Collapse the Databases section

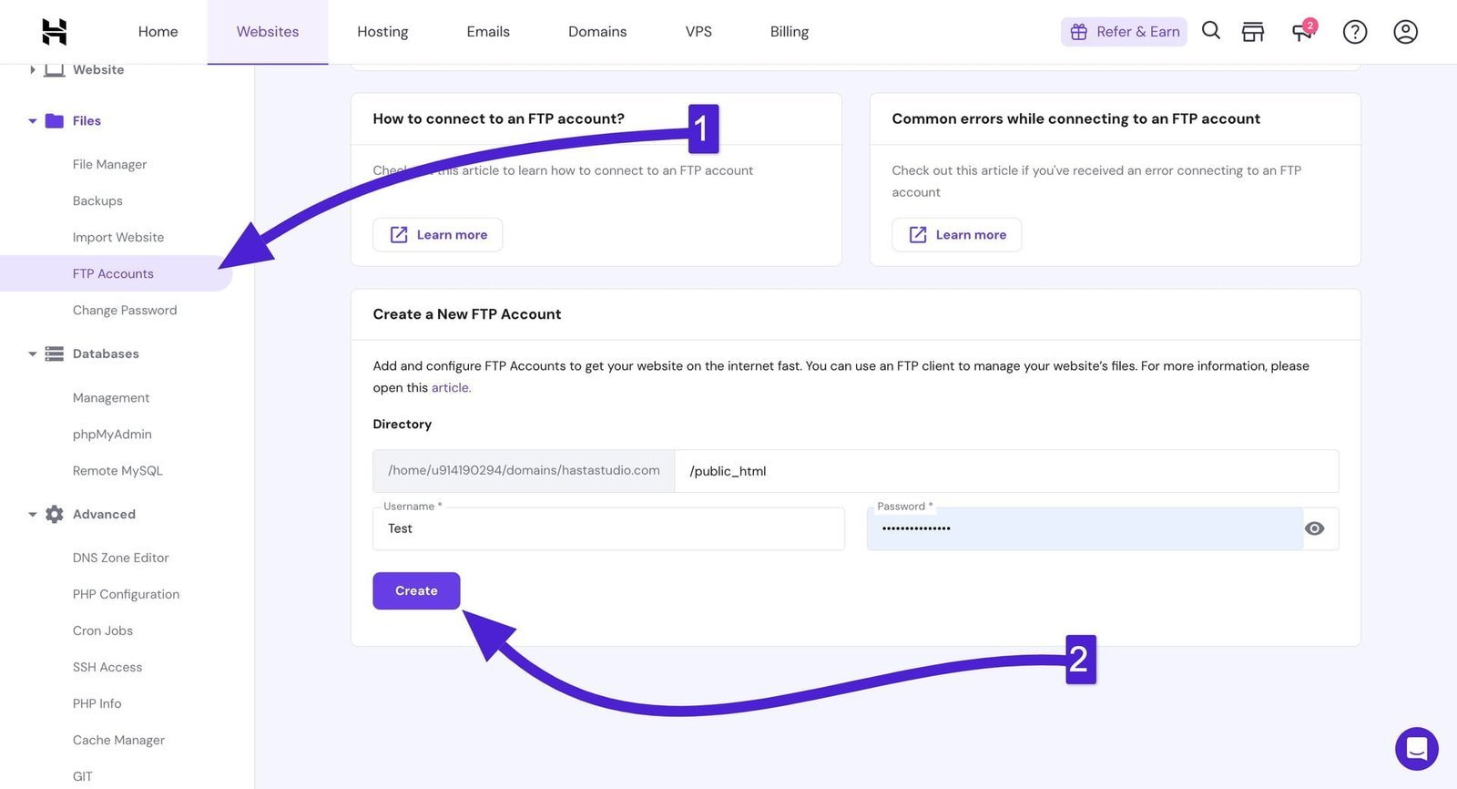[x=33, y=354]
